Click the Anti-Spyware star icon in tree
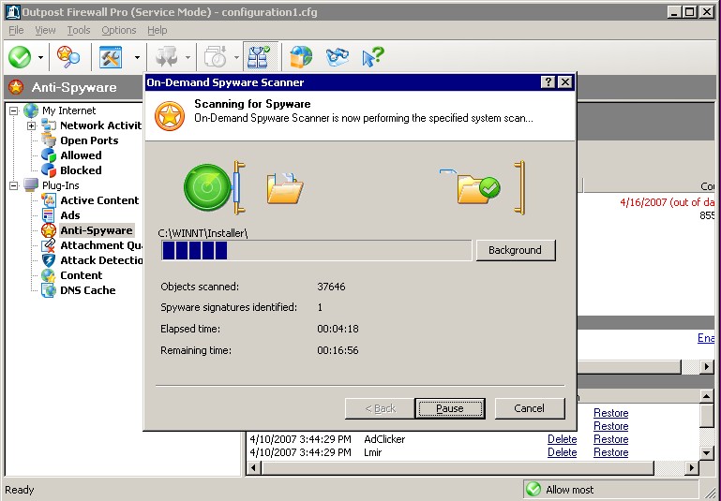Screen dimensions: 721x501 click(x=48, y=230)
